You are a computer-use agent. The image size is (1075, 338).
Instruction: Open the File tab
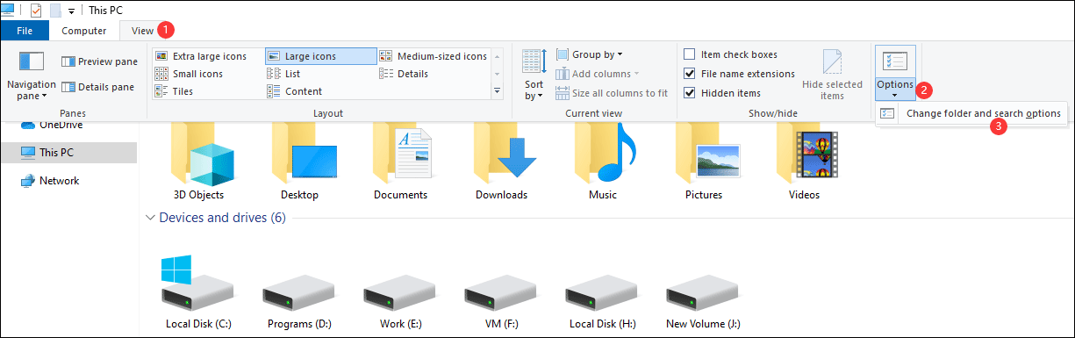point(25,31)
